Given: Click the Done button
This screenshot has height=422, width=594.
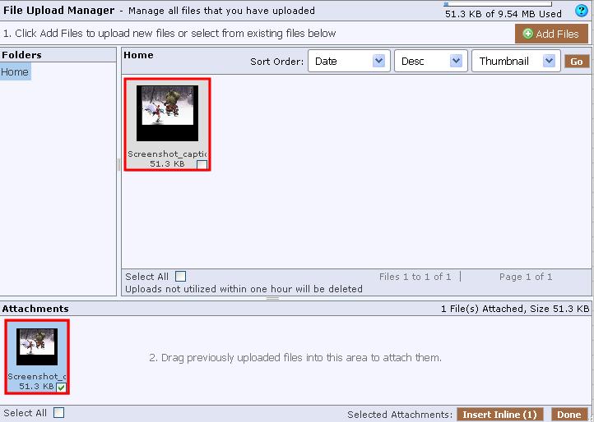Looking at the screenshot, I should point(568,415).
